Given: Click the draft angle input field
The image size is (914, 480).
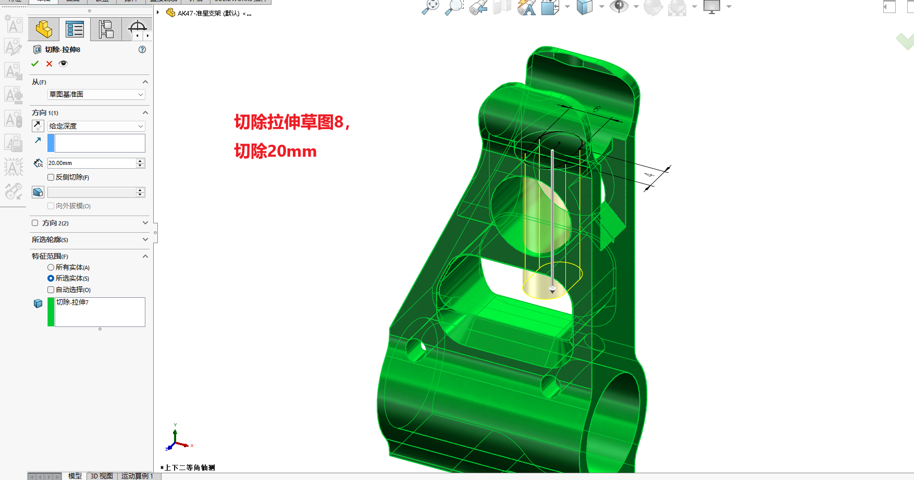Looking at the screenshot, I should click(x=92, y=192).
